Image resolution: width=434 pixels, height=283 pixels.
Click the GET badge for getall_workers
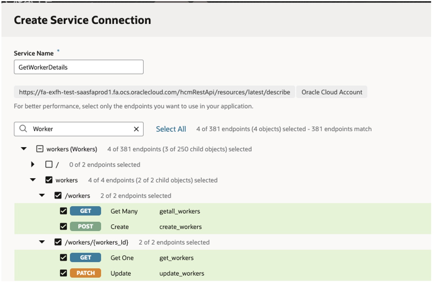coord(85,211)
